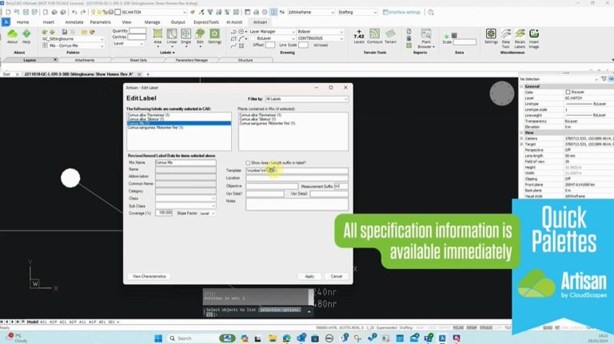Expand the Slope Factor Level dropdown
Image resolution: width=614 pixels, height=344 pixels.
(x=207, y=213)
